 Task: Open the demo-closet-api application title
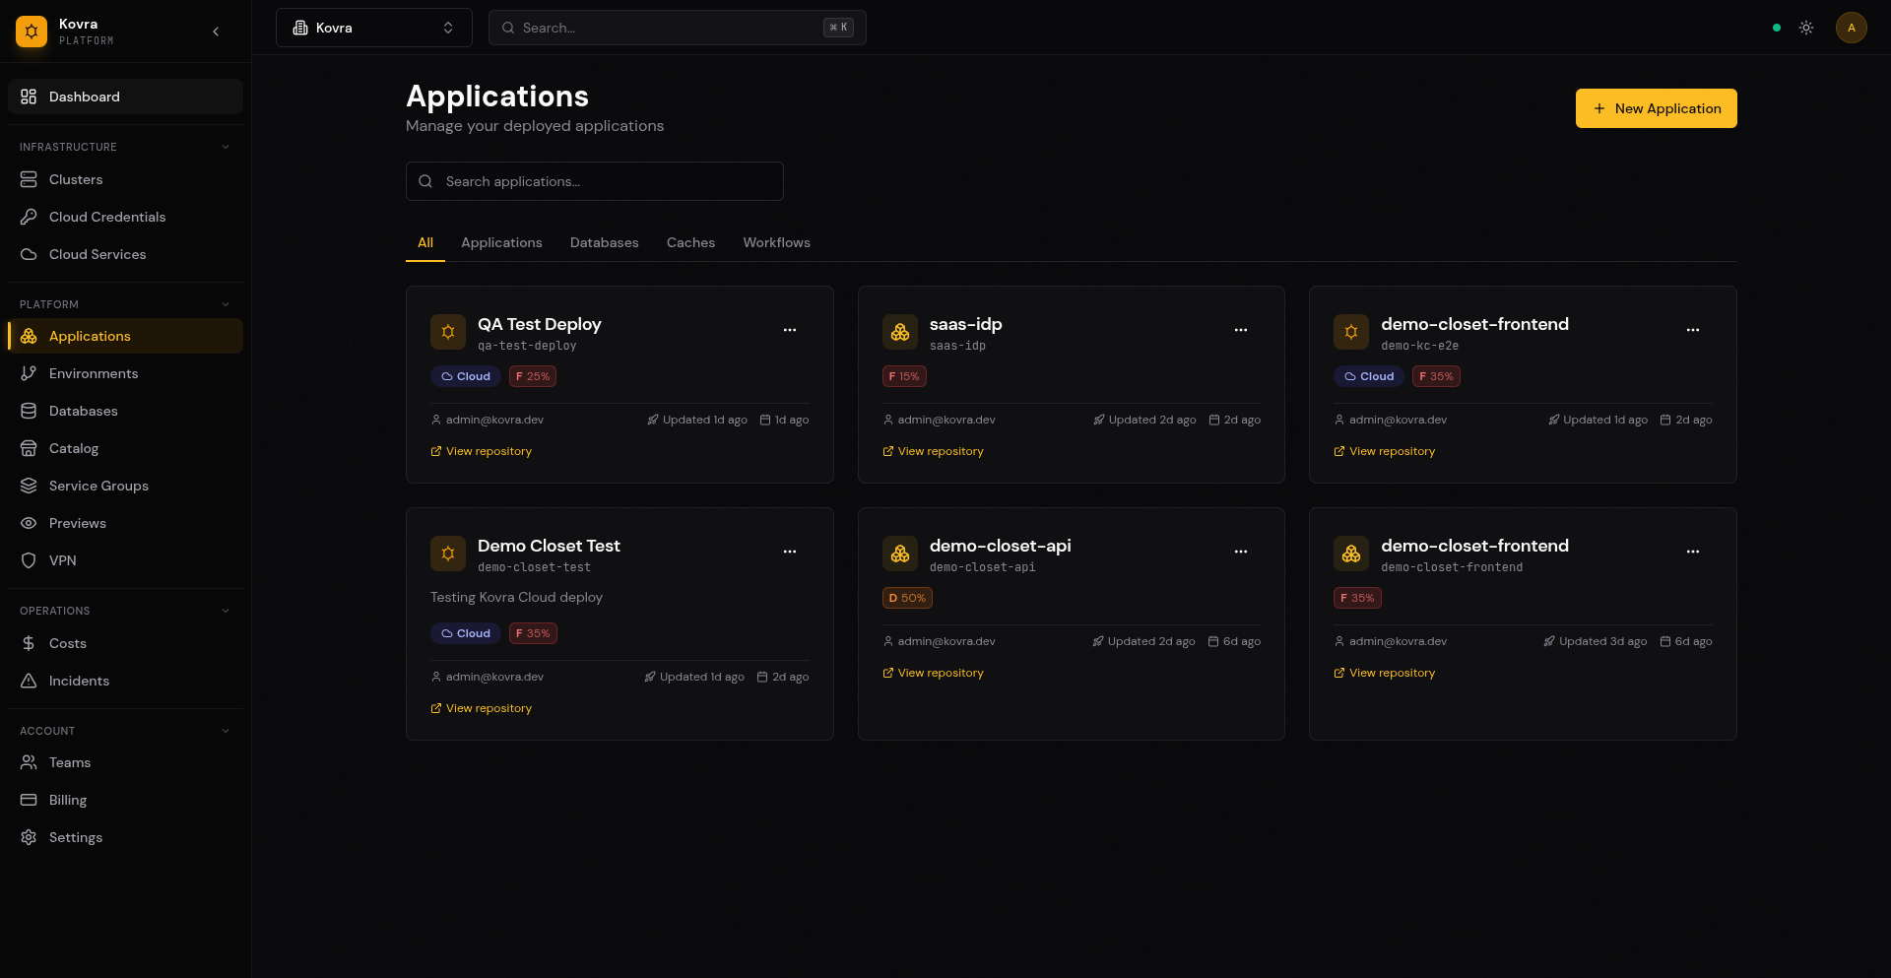[x=1000, y=546]
